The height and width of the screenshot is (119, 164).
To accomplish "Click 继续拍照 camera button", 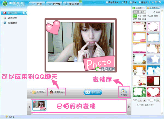I will tap(93, 92).
